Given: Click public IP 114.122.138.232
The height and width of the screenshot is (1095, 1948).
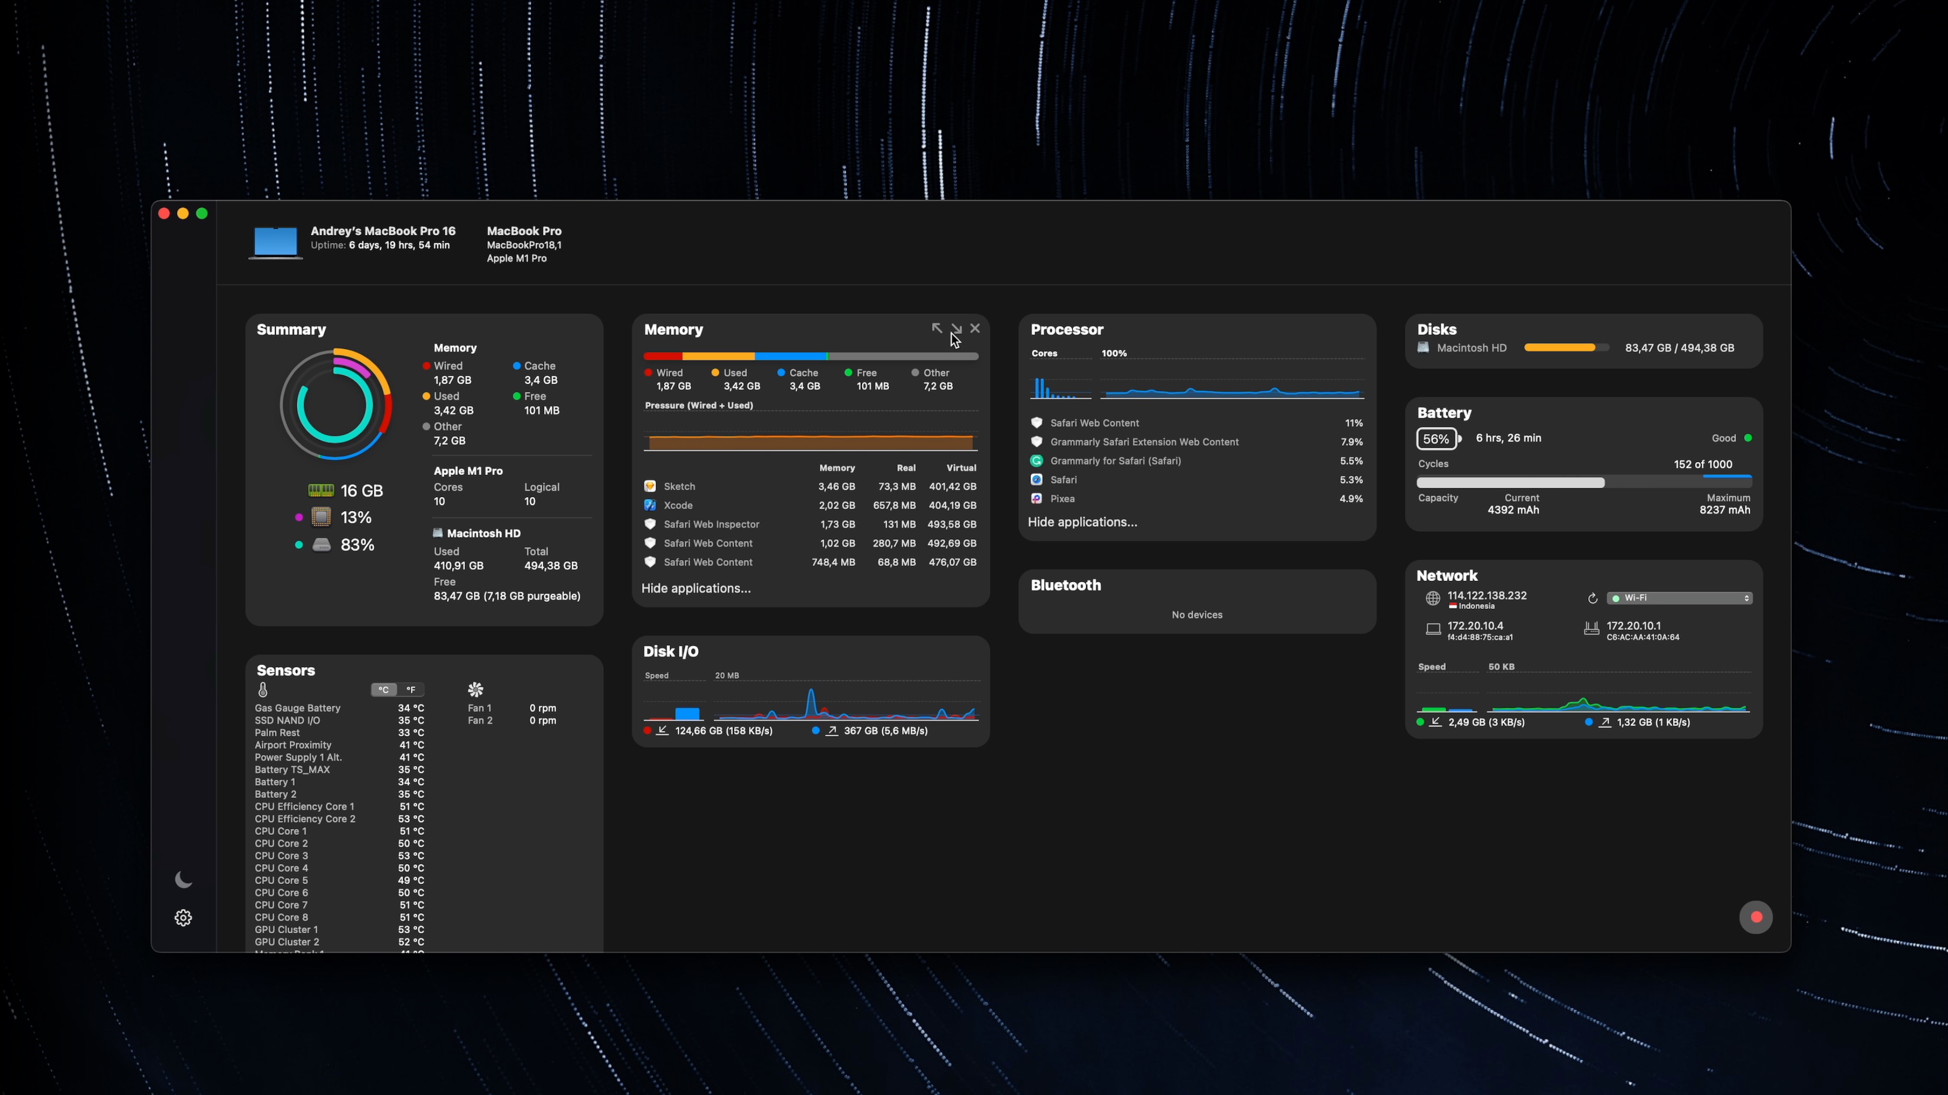Looking at the screenshot, I should tap(1487, 596).
